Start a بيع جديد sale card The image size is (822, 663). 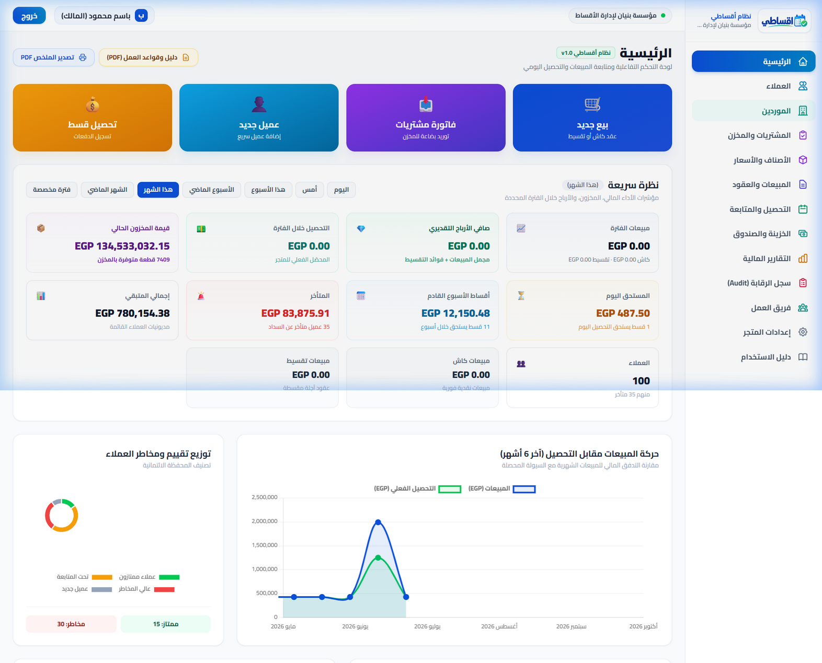(x=592, y=118)
